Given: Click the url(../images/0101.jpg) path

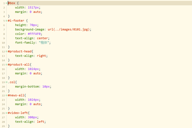Looking at the screenshot, I should (x=69, y=30).
